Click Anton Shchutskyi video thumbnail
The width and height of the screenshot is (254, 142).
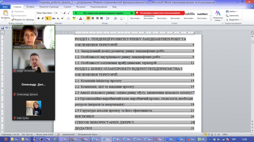pyautogui.click(x=34, y=61)
